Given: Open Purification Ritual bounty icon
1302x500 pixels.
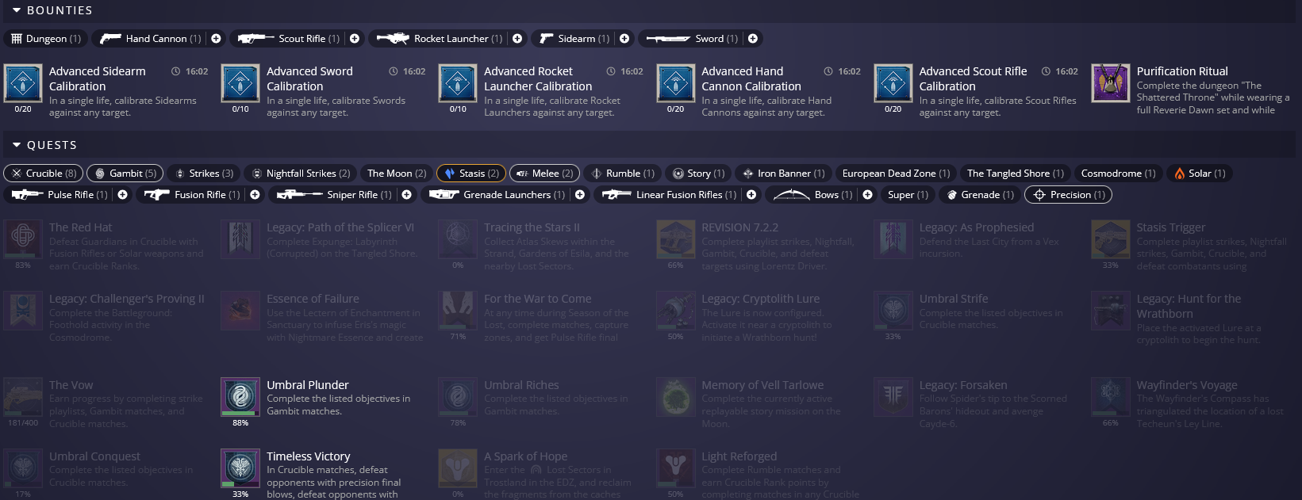Looking at the screenshot, I should 1111,83.
